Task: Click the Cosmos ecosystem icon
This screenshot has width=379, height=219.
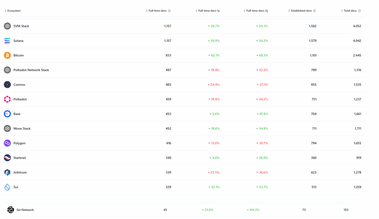Action: pyautogui.click(x=7, y=84)
